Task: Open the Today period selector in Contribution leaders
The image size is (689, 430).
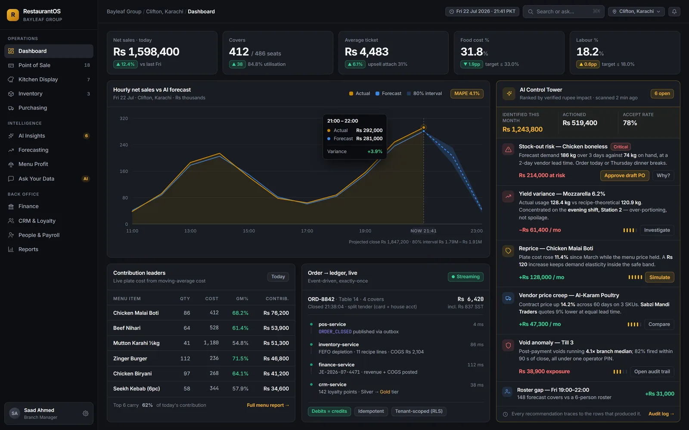Action: 278,277
